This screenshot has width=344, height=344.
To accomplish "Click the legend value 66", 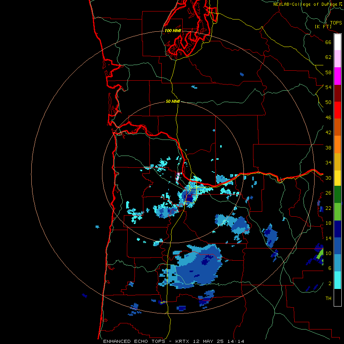I will (328, 42).
